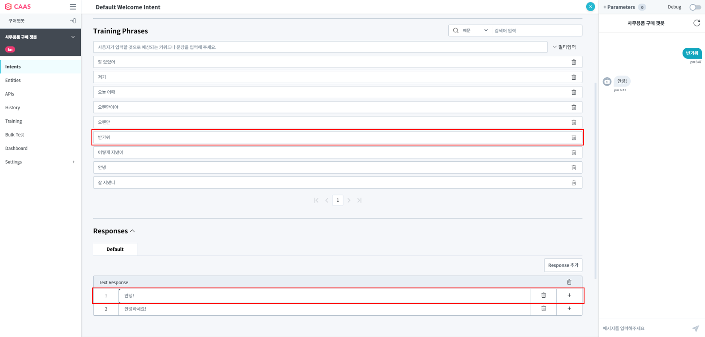
Task: Click the send message paper plane icon
Action: pyautogui.click(x=696, y=328)
